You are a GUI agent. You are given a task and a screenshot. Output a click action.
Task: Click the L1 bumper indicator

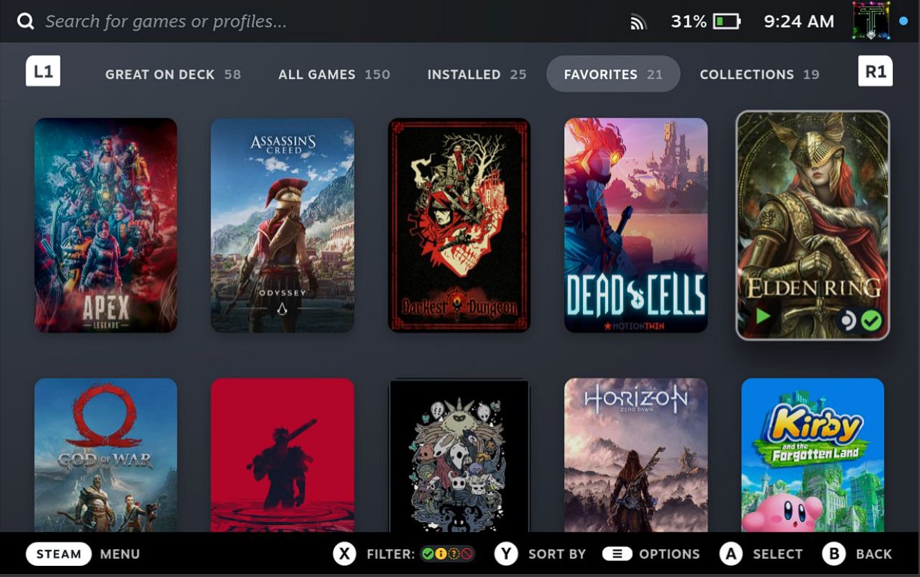(43, 71)
